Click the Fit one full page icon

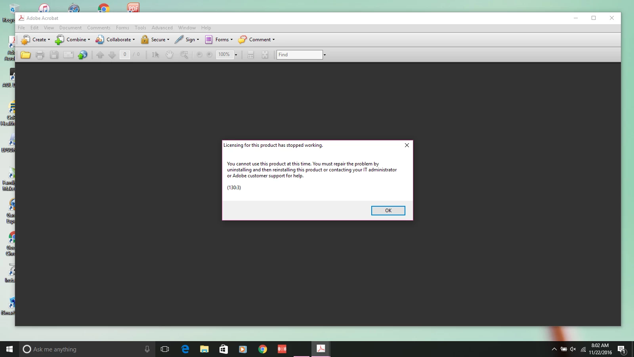tap(265, 55)
